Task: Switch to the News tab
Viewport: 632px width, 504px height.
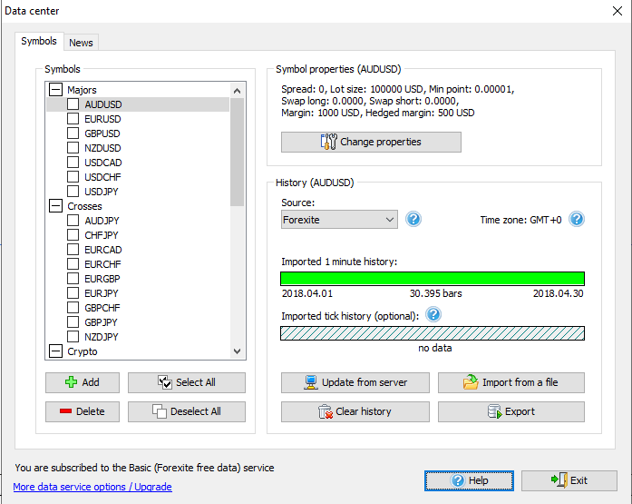Action: coord(81,43)
